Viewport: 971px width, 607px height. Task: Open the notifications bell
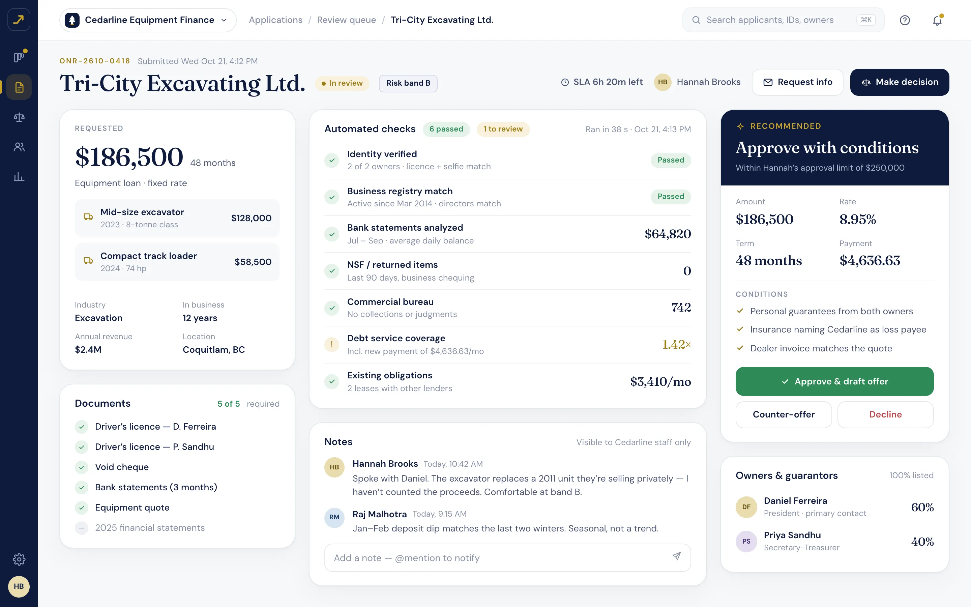click(x=937, y=20)
